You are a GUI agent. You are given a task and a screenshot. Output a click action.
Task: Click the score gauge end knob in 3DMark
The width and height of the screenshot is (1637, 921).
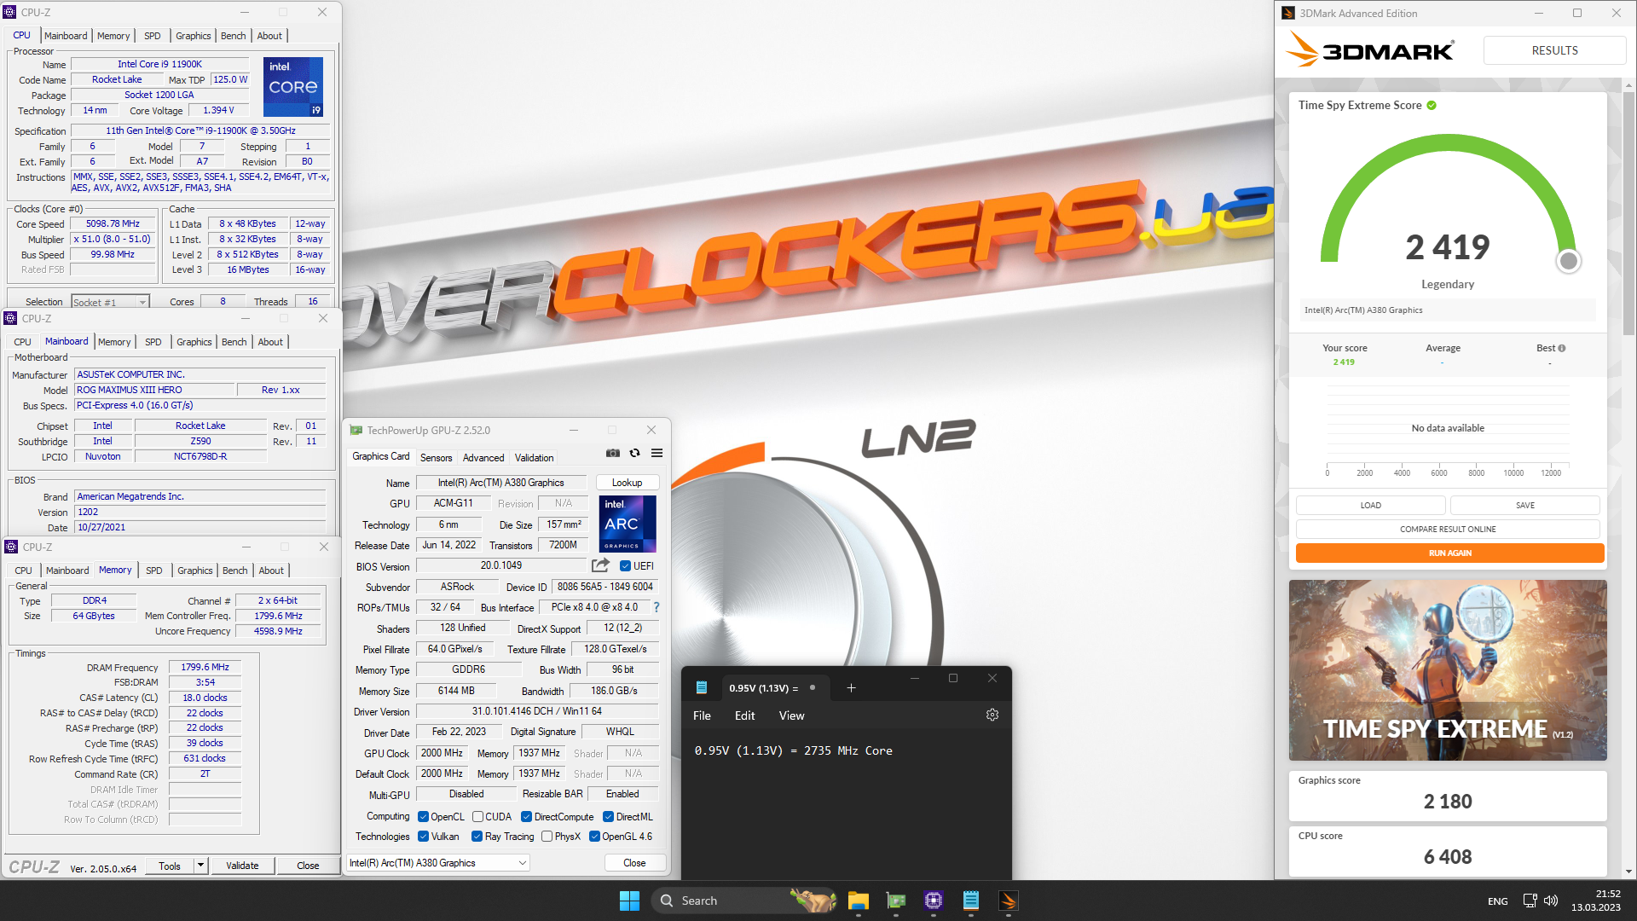(1568, 261)
